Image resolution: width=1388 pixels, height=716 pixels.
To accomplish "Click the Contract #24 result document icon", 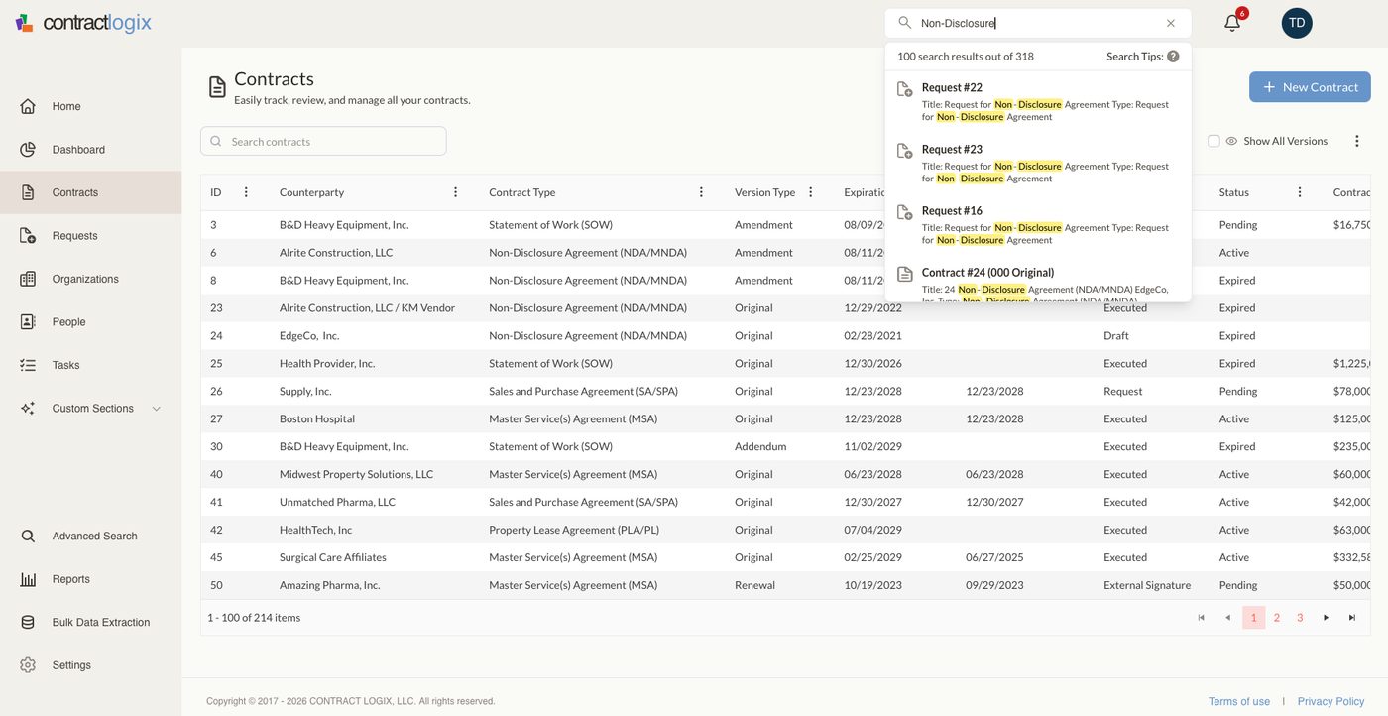I will (x=904, y=274).
